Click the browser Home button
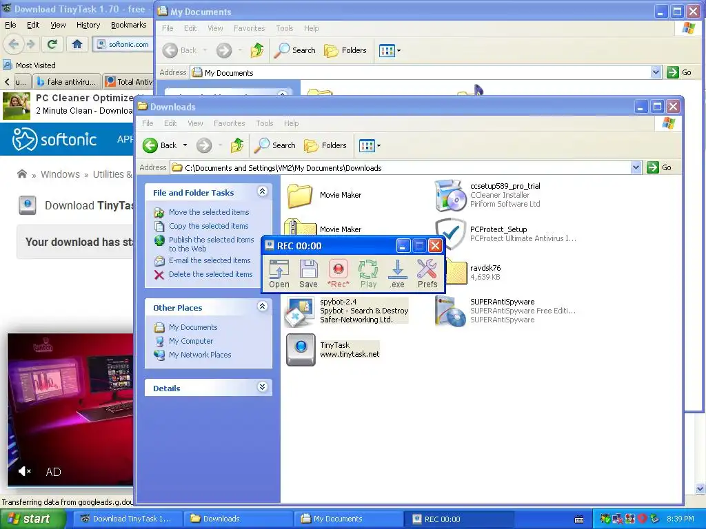The height and width of the screenshot is (529, 706). click(77, 44)
